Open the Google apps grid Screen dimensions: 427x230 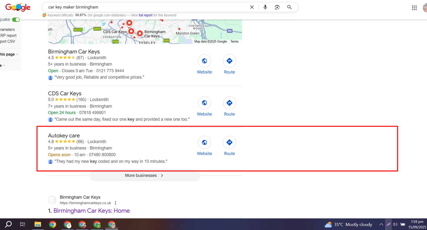point(414,8)
